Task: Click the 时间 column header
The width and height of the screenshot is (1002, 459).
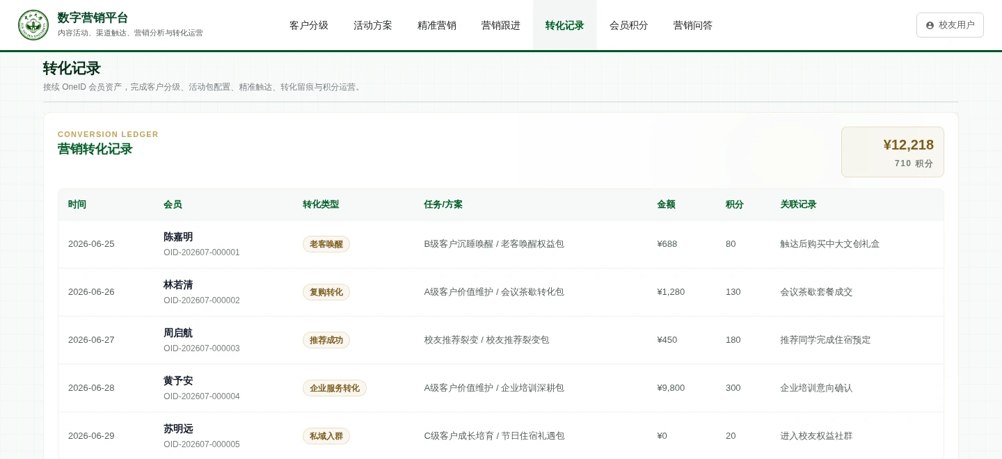Action: 77,204
